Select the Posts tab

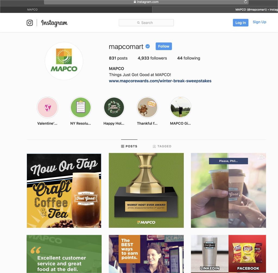[129, 146]
